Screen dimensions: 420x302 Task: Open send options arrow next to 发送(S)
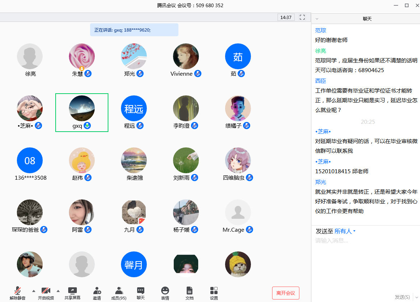click(x=416, y=297)
